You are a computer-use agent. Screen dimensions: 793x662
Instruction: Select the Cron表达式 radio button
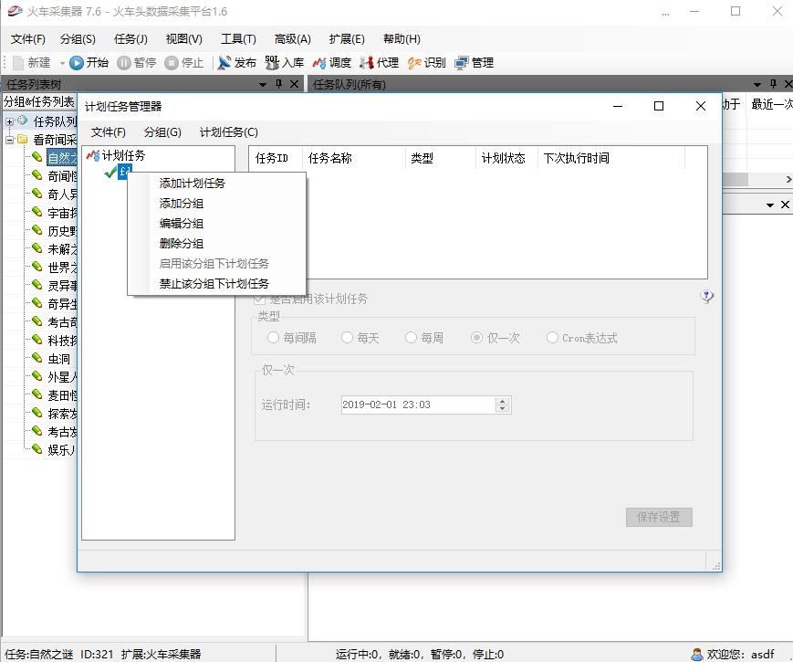(552, 338)
